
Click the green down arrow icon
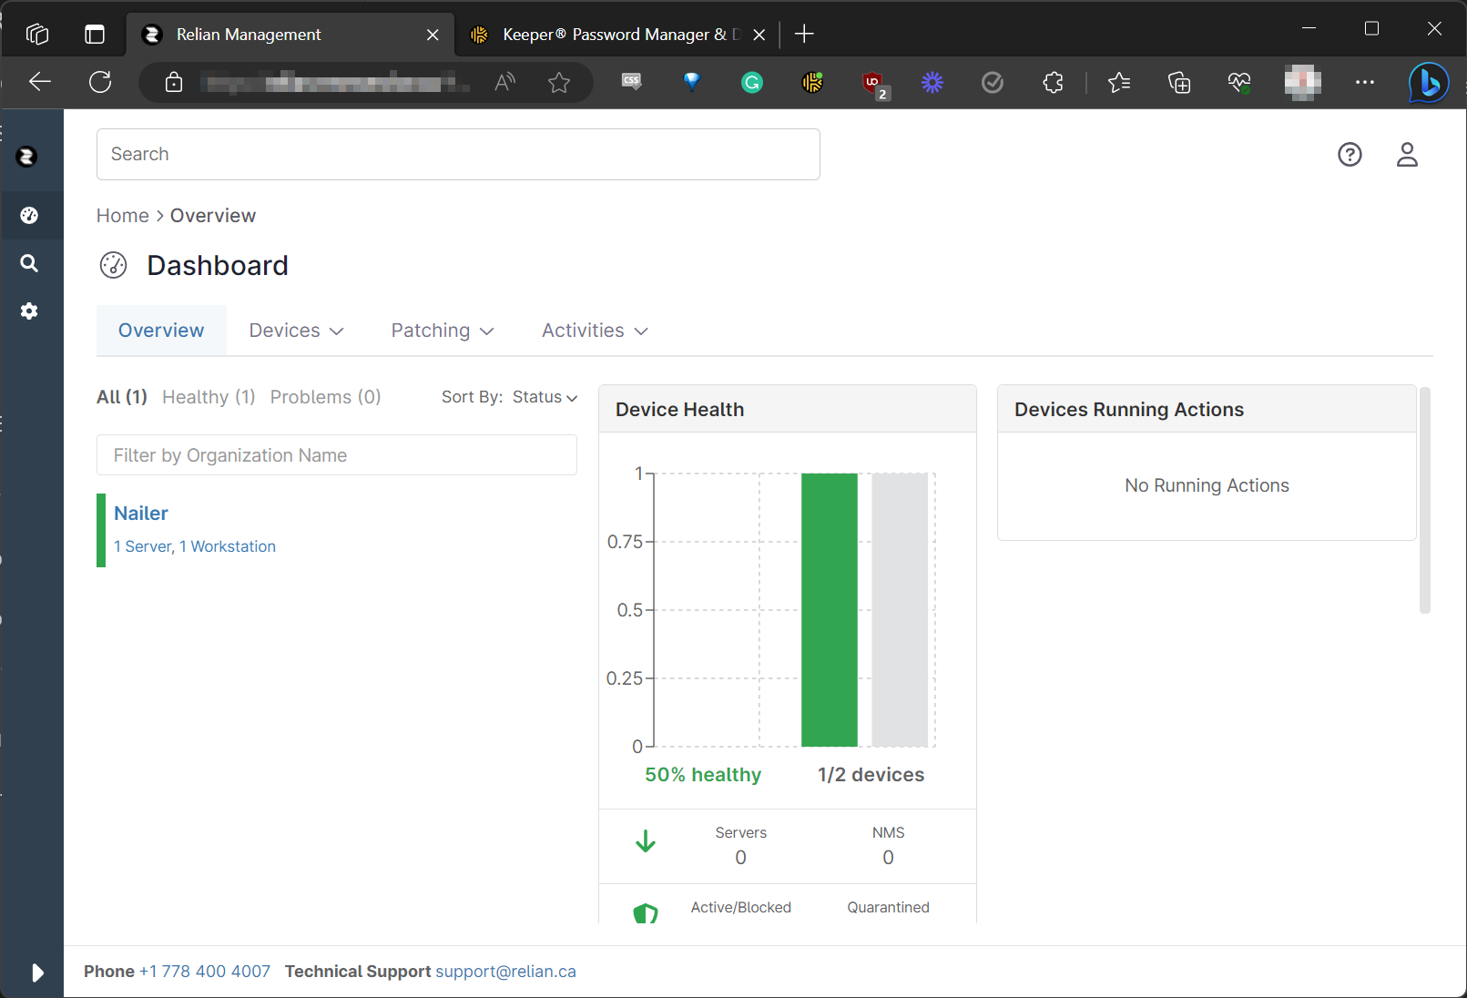coord(646,841)
